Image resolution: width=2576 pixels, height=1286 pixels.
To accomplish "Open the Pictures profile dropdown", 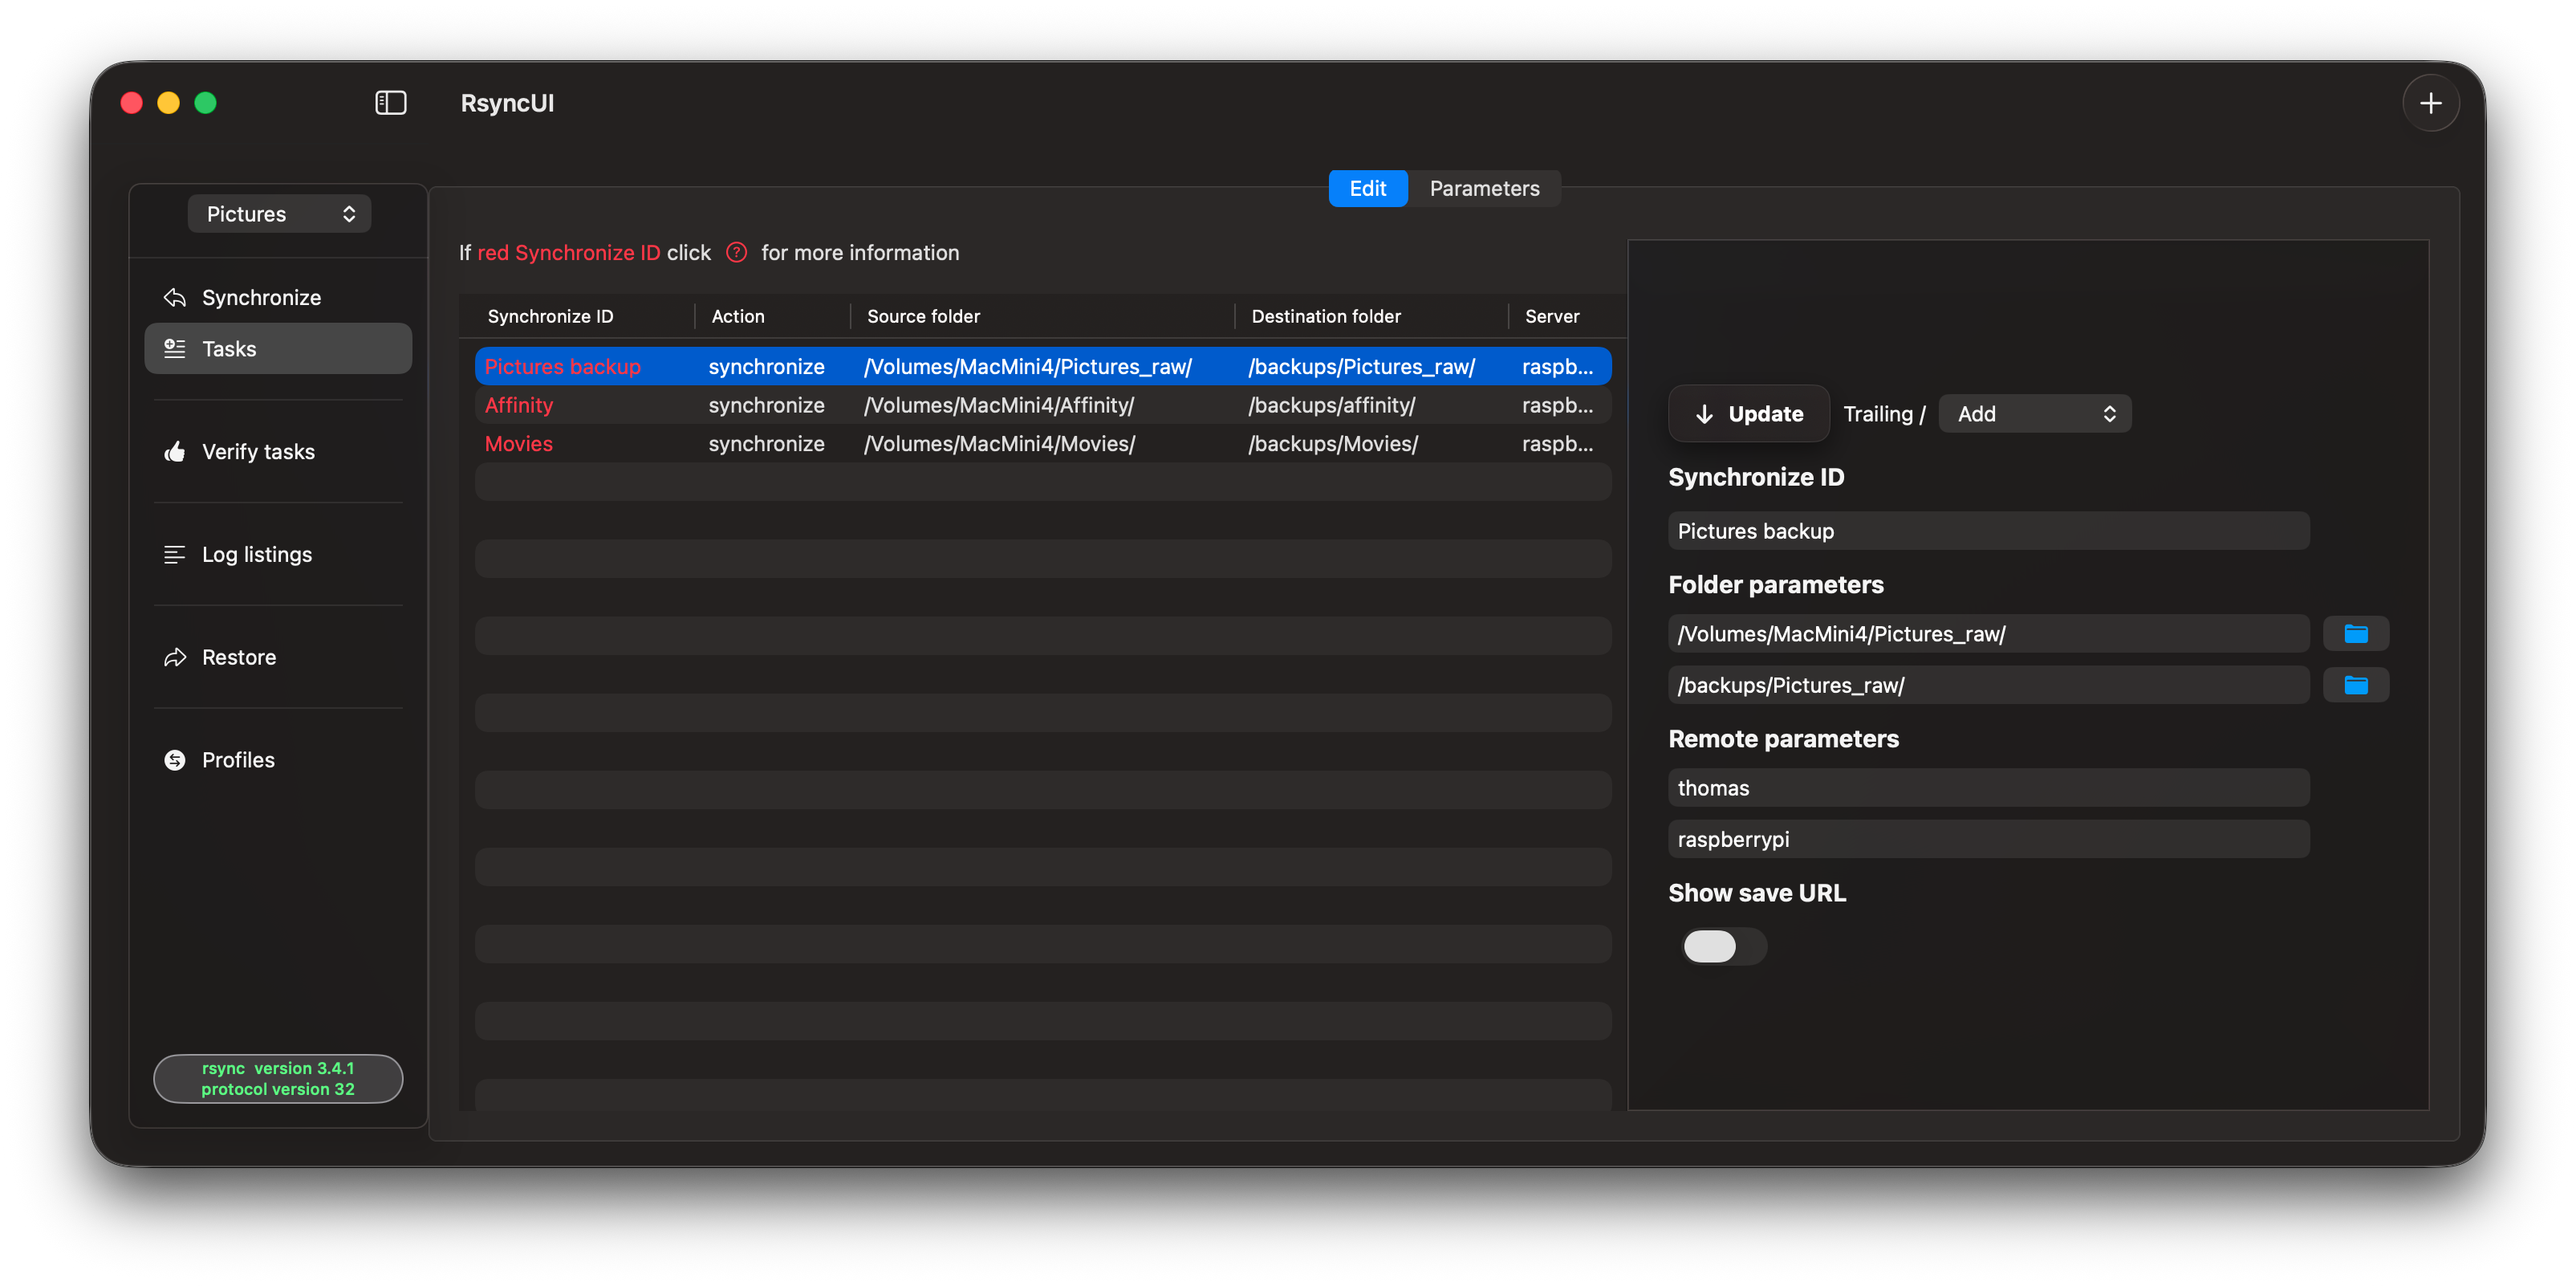I will click(x=279, y=214).
